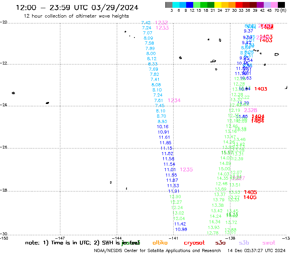This screenshot has height=254, width=290.
Task: Click wave height value '12.39'
Action: (x=237, y=159)
